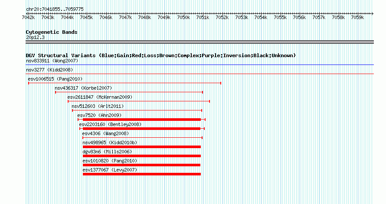Image resolution: width=386 pixels, height=204 pixels.
Task: Click the nsv512603 red span line
Action: coord(137,110)
